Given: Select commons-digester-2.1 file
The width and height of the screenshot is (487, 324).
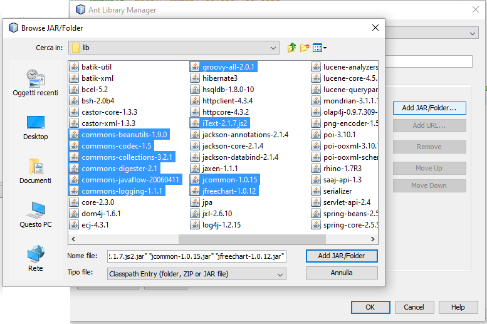Looking at the screenshot, I should (115, 169).
